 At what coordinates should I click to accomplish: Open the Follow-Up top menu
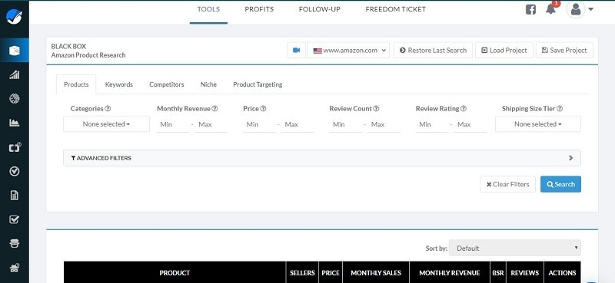(x=320, y=9)
